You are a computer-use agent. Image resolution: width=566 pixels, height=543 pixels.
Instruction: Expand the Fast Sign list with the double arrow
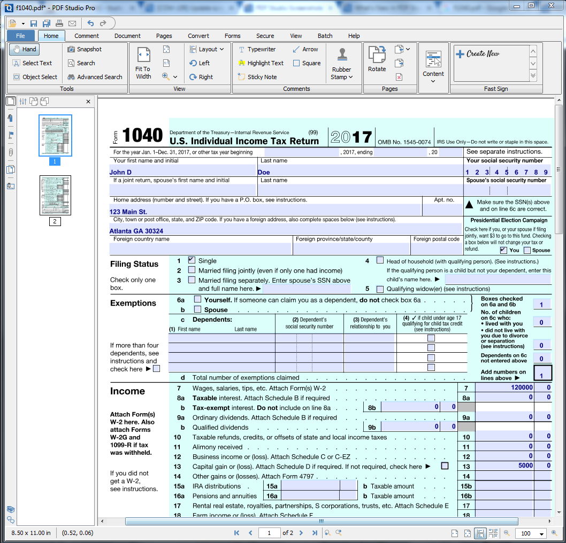pyautogui.click(x=533, y=75)
